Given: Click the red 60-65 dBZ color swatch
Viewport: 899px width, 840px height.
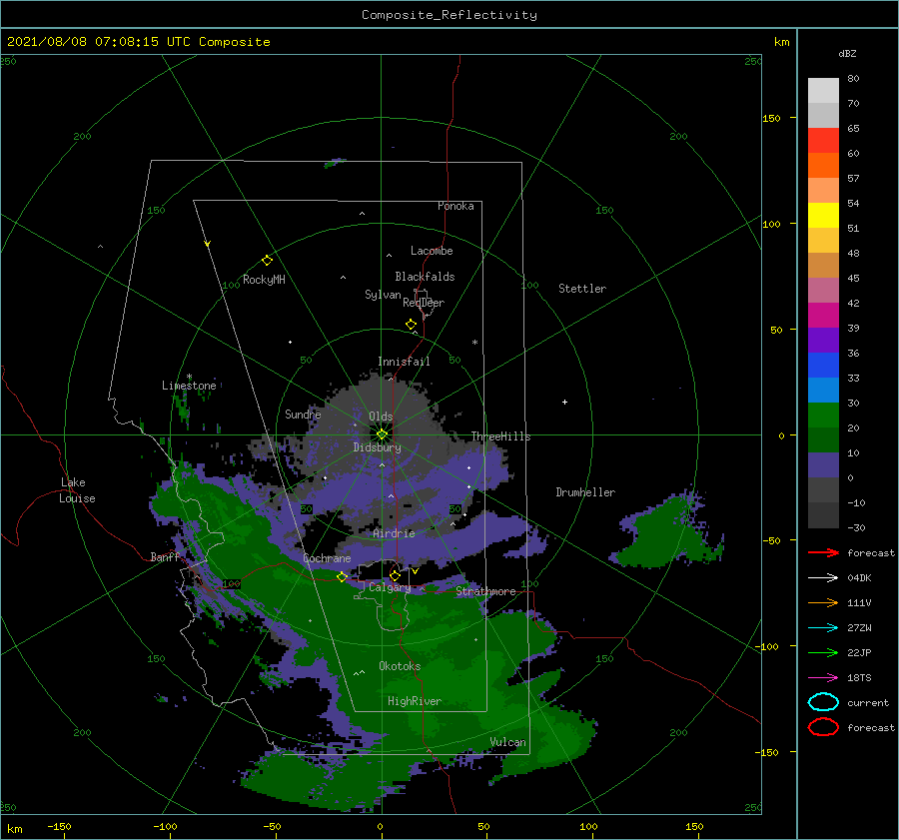Looking at the screenshot, I should click(x=823, y=141).
